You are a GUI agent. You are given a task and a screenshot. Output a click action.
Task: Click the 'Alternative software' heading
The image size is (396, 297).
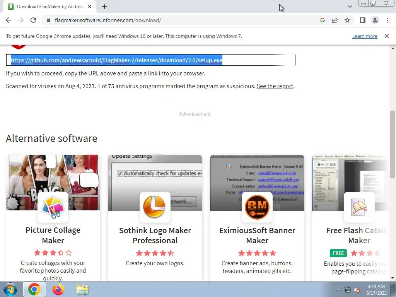point(51,138)
